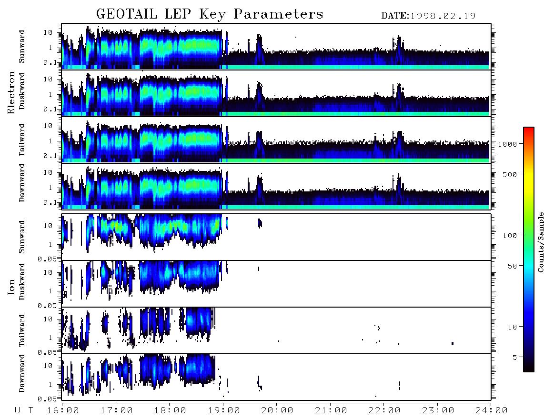
Task: Select the 'Electron' group axis label
Action: coord(11,92)
